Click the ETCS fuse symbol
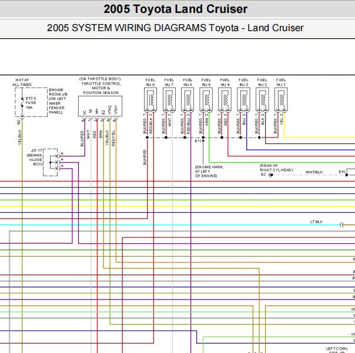The image size is (355, 353). [22, 102]
